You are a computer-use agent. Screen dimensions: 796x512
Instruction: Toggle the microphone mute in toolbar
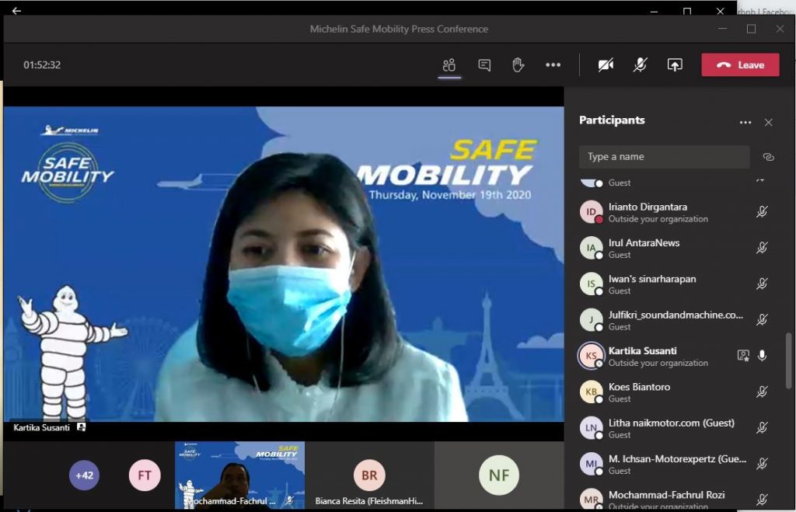640,65
